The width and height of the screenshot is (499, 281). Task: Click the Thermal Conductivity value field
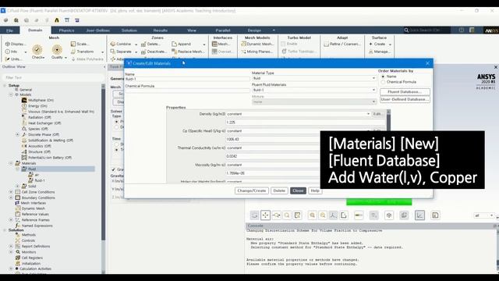point(273,156)
